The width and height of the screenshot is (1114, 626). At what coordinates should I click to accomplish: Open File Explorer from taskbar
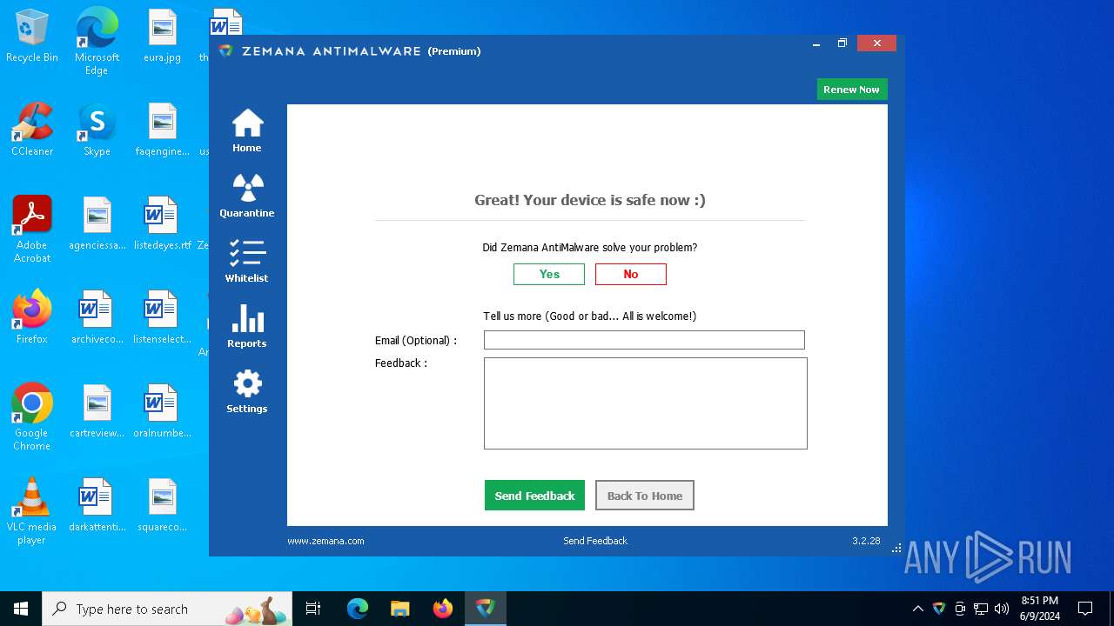coord(399,609)
